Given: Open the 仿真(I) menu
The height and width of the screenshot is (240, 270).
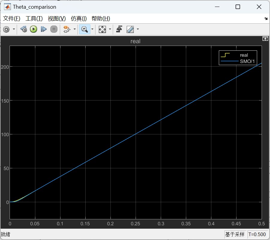Looking at the screenshot, I should (79, 19).
